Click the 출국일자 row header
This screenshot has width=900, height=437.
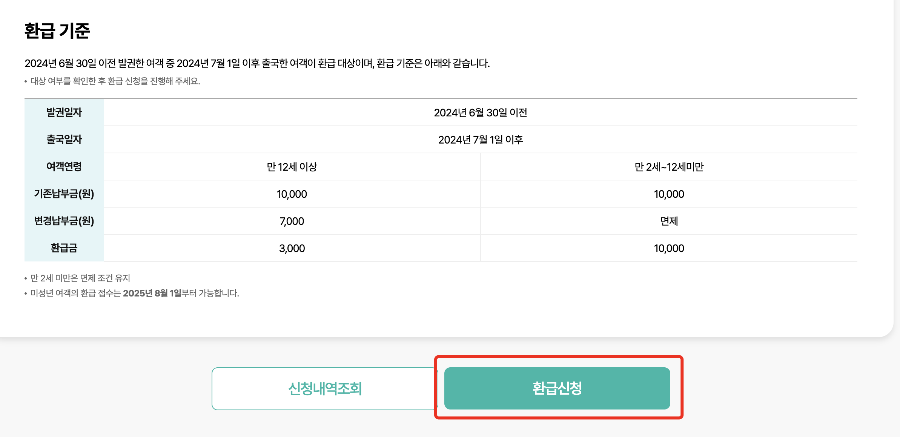[x=64, y=139]
